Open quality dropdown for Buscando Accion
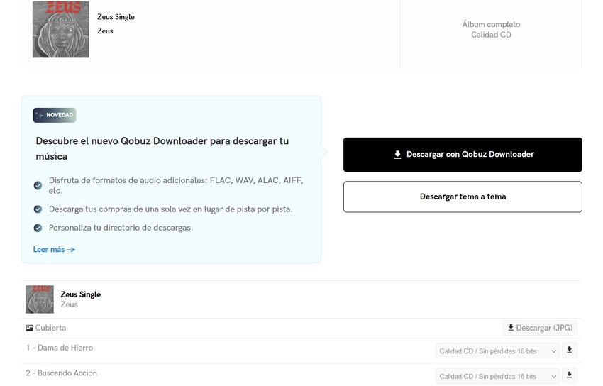This screenshot has width=603, height=386. [x=497, y=376]
